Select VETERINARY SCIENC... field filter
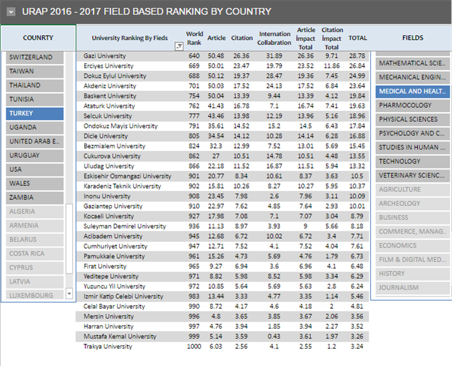 coord(412,175)
